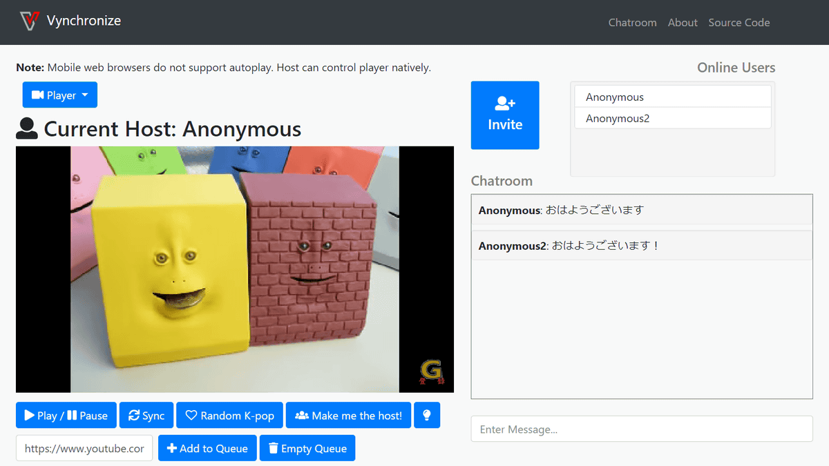Expand the Player dropdown

[60, 95]
